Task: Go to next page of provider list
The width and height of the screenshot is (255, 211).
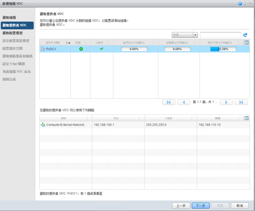Action: click(x=226, y=102)
